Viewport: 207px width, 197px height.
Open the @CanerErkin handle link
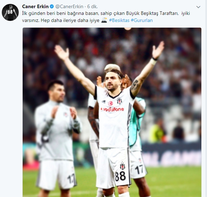coord(69,6)
